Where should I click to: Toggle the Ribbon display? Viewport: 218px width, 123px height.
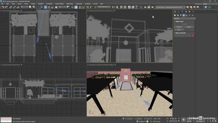point(129,7)
